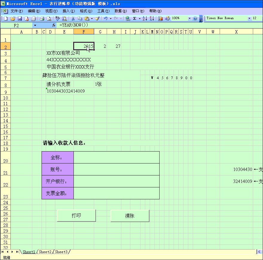The height and width of the screenshot is (260, 263).
Task: Open a file using the Open folder icon
Action: (x=13, y=18)
